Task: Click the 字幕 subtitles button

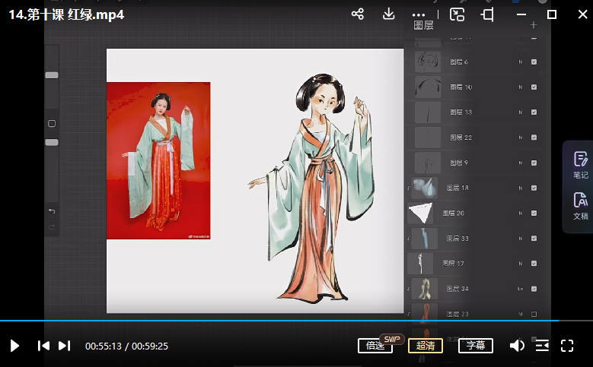Action: (x=476, y=346)
